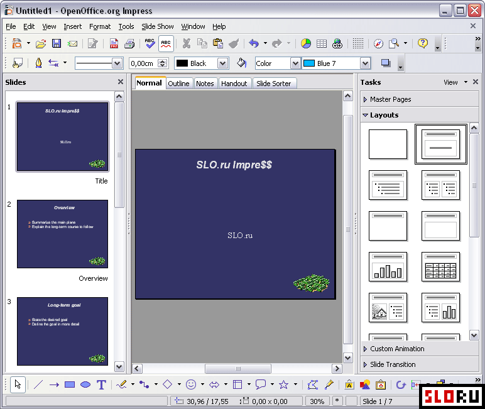Switch to the Outline tab
This screenshot has width=485, height=409.
178,84
